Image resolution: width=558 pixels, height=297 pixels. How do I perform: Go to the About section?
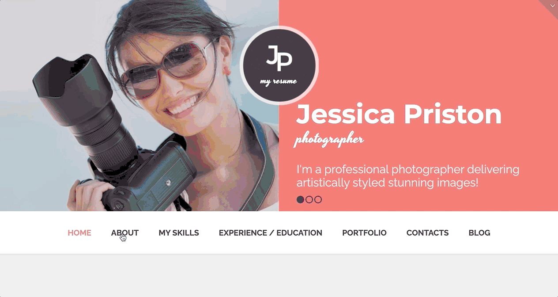click(125, 233)
